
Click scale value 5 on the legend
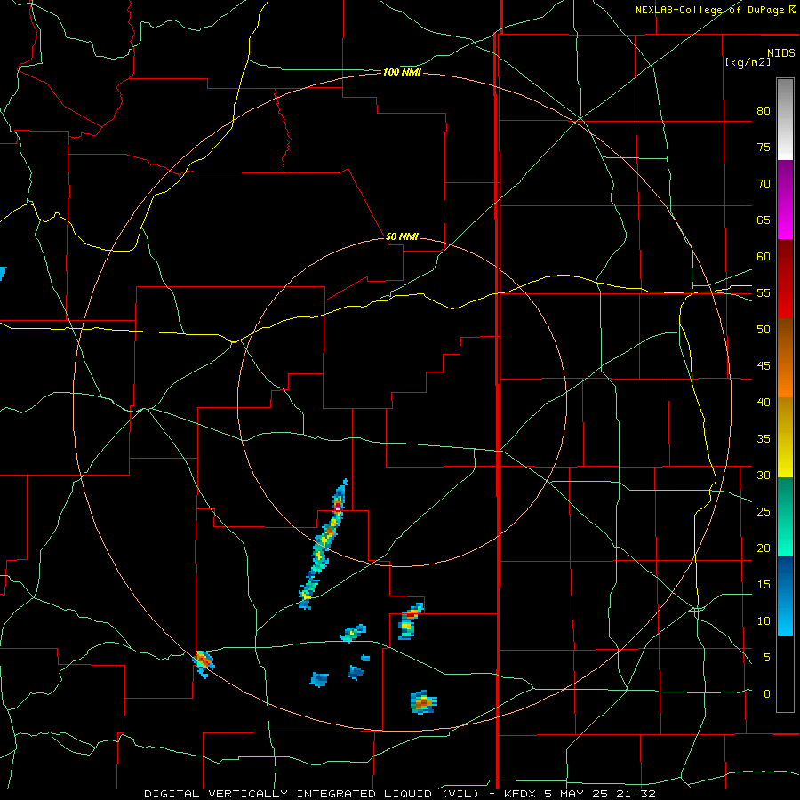click(x=767, y=658)
